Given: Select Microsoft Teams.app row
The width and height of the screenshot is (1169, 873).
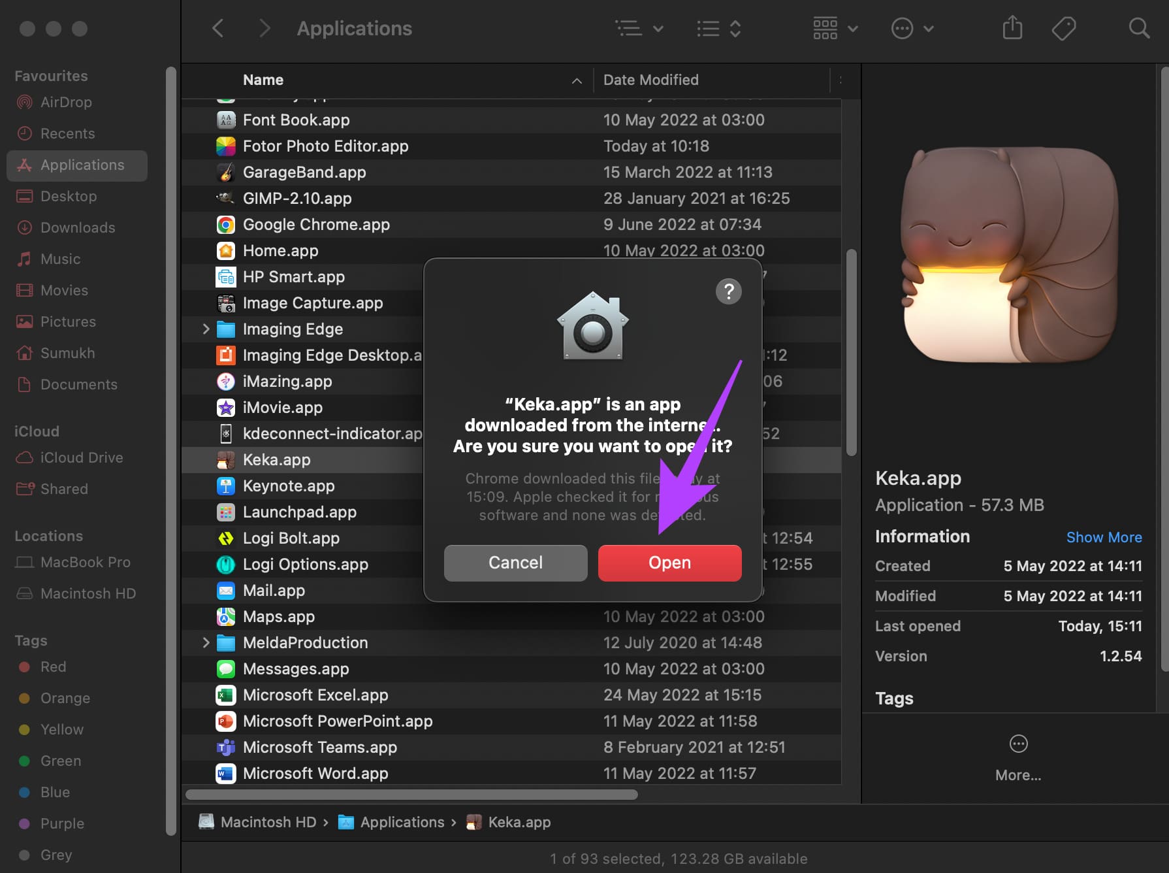Looking at the screenshot, I should (x=511, y=747).
